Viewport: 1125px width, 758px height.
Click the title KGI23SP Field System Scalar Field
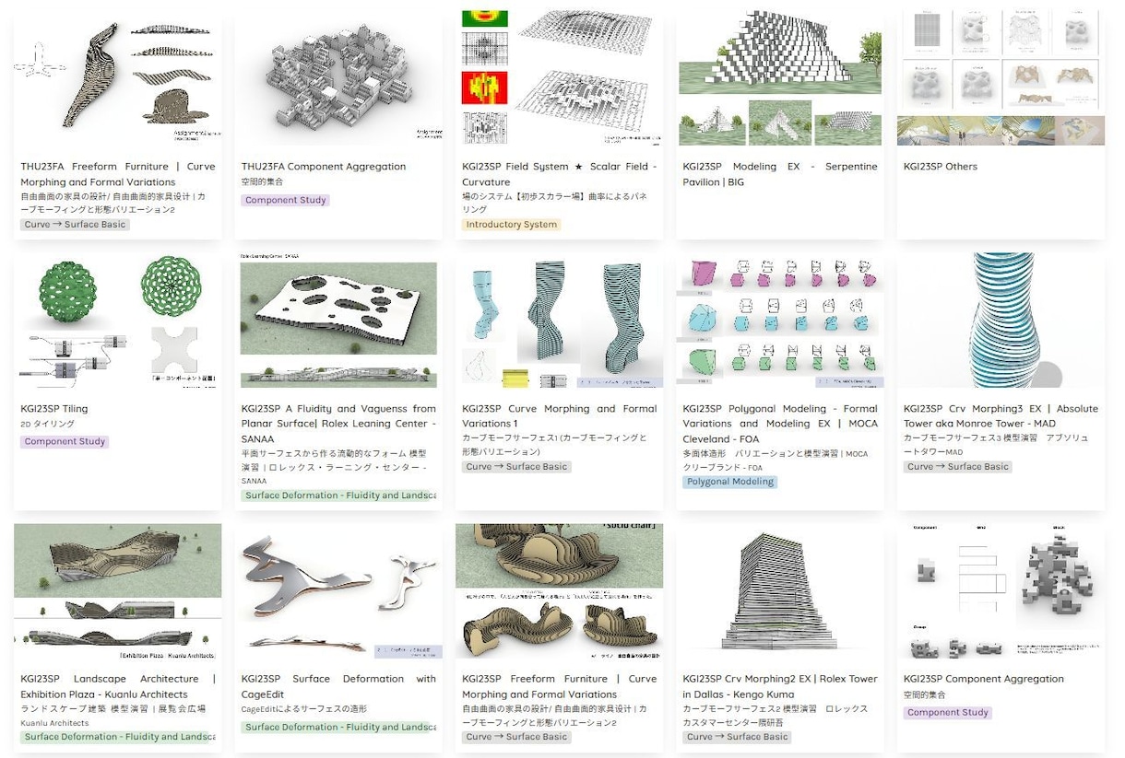[559, 174]
